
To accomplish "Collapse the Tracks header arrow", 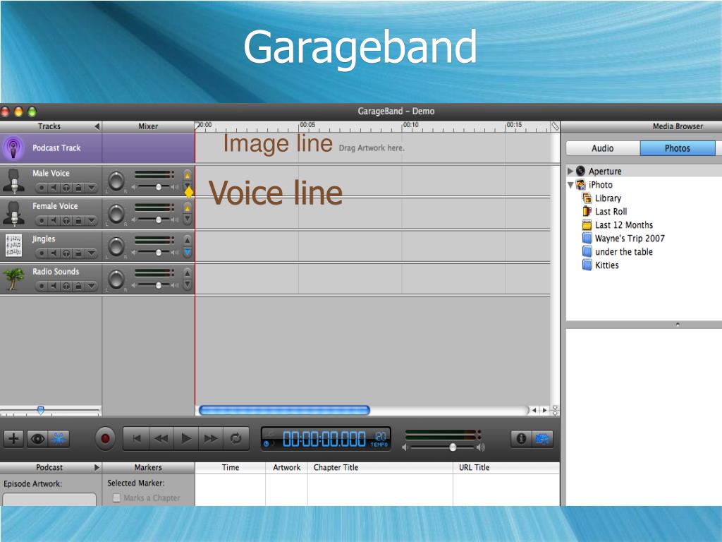I will [97, 126].
